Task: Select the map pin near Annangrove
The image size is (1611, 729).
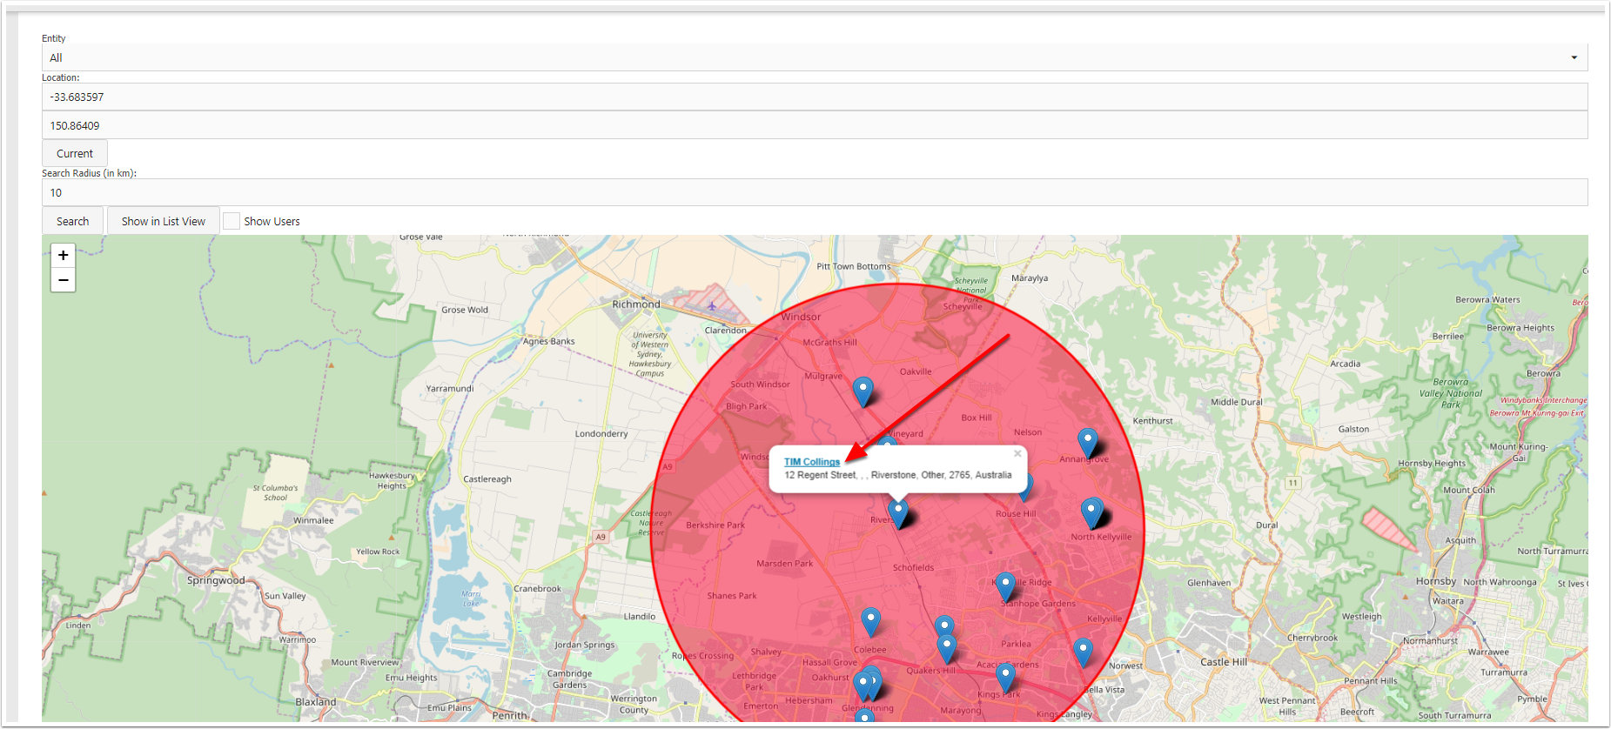Action: click(x=1088, y=442)
